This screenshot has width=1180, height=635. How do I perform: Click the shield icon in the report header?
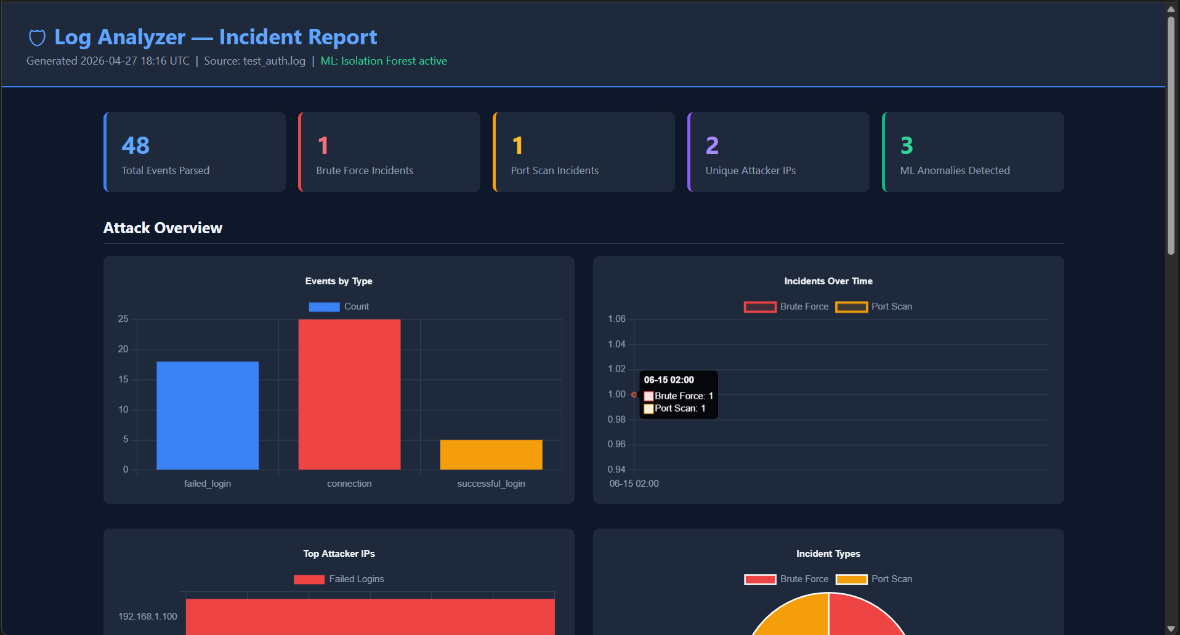click(x=37, y=38)
